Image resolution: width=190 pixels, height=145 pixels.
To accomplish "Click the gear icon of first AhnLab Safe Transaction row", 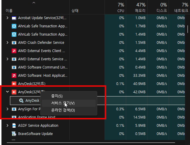I will point(14,26).
